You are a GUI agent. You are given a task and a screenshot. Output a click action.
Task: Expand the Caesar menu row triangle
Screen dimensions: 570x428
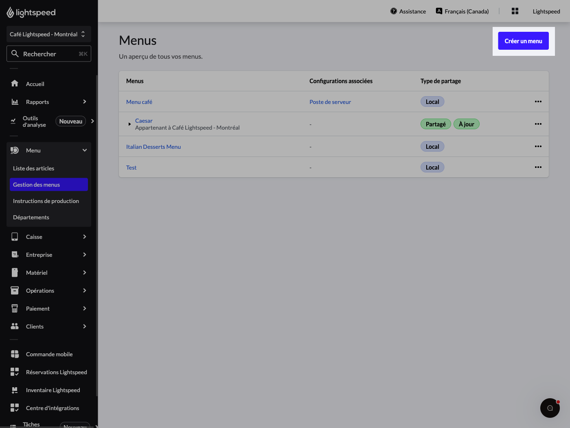coord(129,124)
